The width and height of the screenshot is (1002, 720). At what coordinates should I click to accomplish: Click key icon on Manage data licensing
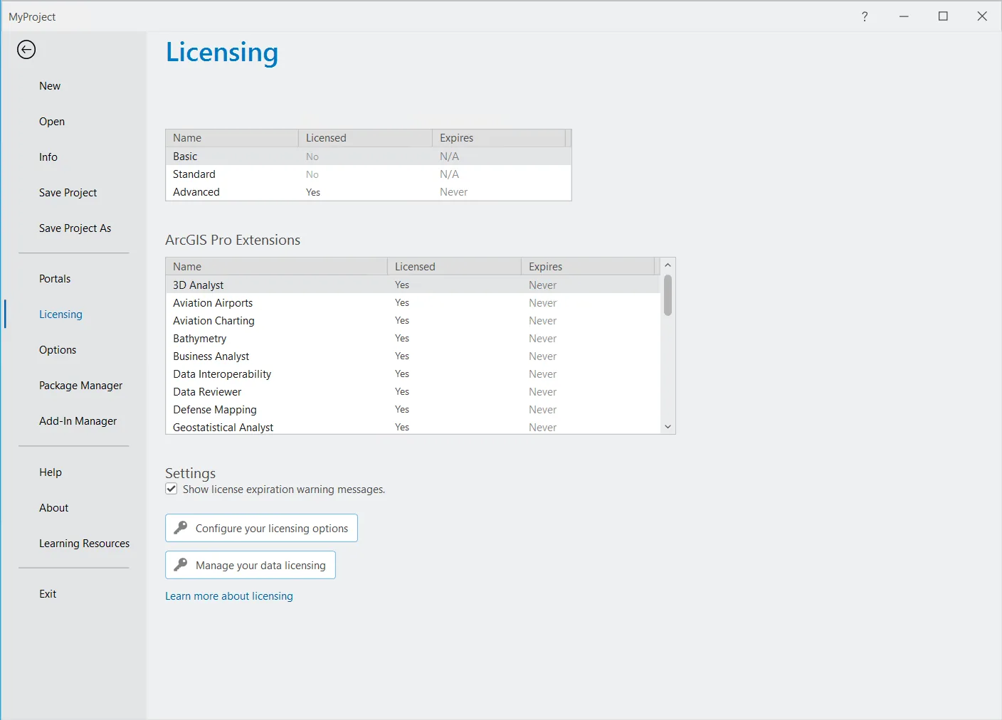tap(181, 565)
